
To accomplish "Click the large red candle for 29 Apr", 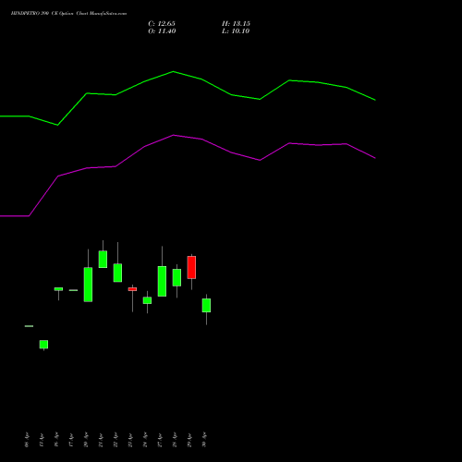I will point(191,267).
